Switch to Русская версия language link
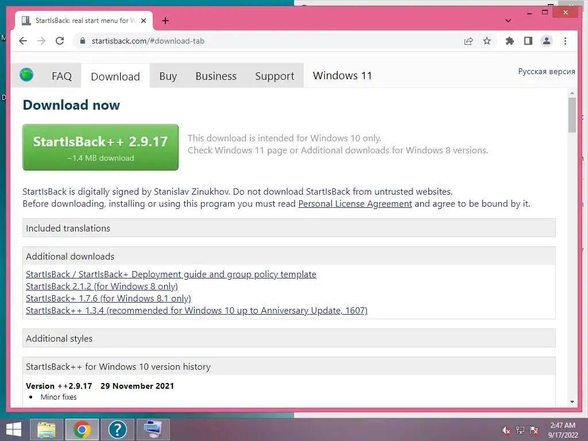This screenshot has width=588, height=441. 547,71
